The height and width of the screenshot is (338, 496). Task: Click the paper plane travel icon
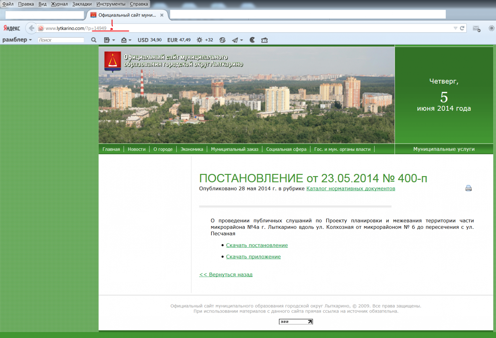click(235, 40)
